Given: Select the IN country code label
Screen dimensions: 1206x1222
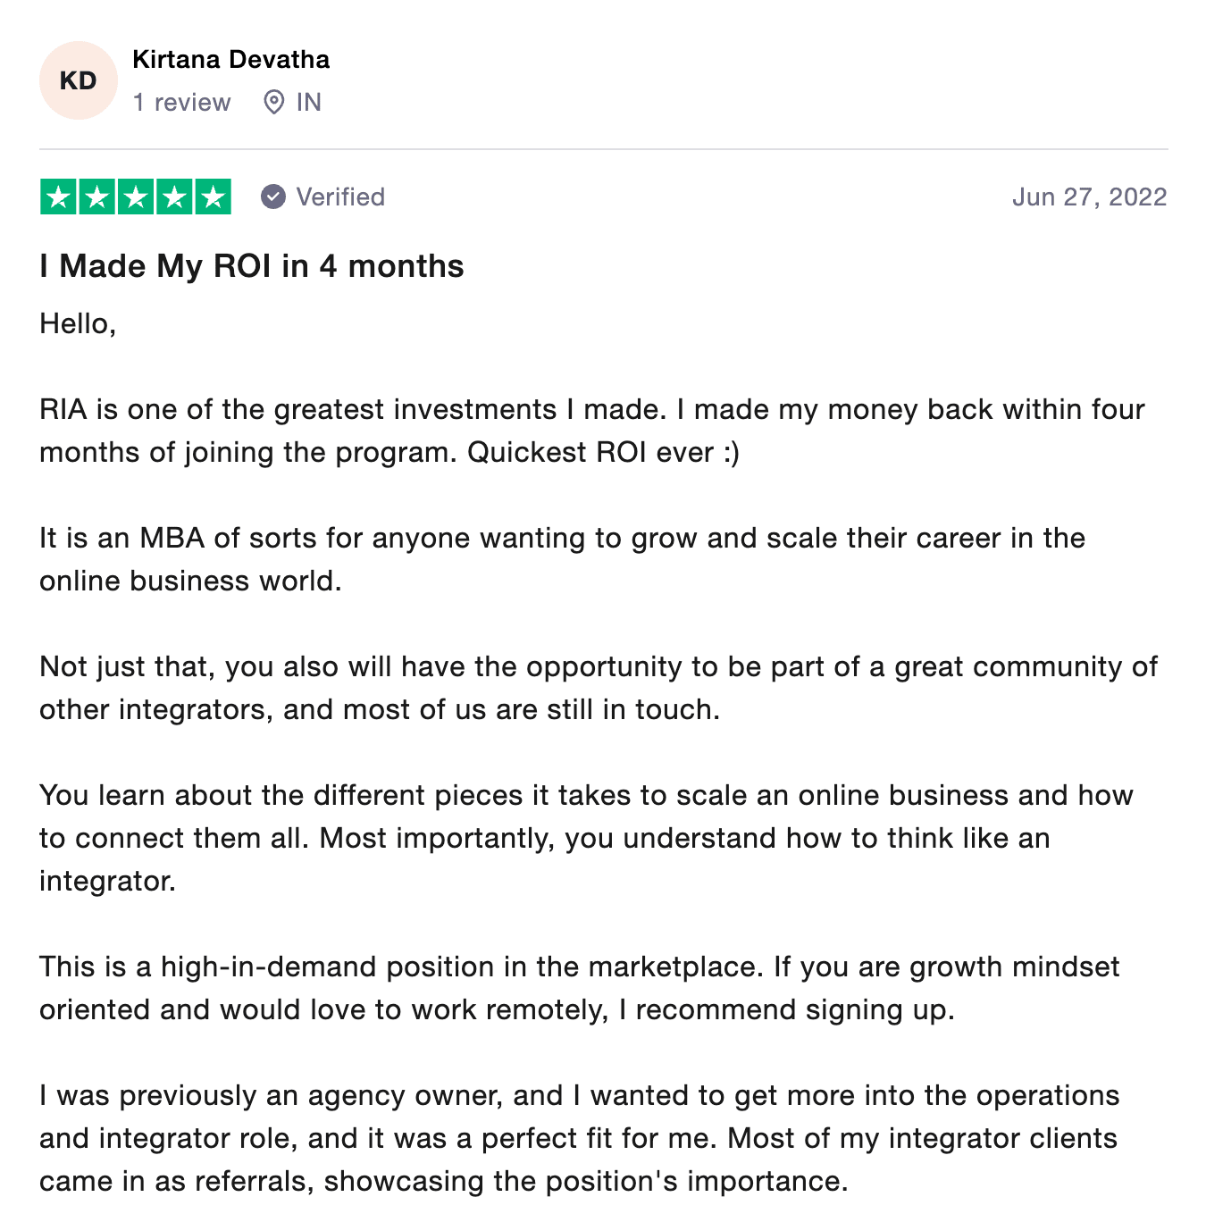Looking at the screenshot, I should (308, 103).
